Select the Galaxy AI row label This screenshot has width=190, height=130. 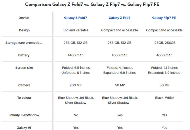pos(24,127)
